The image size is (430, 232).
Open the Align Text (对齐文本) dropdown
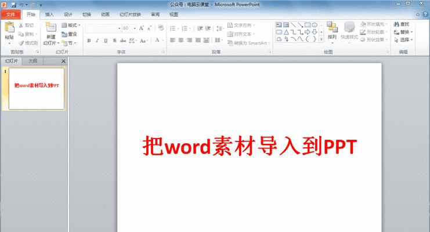(241, 34)
